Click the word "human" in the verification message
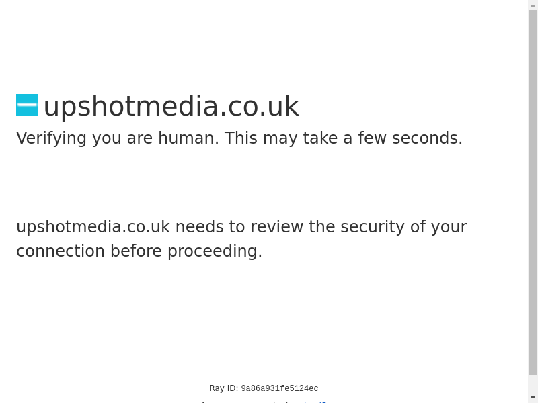Image resolution: width=538 pixels, height=403 pixels. (x=188, y=138)
